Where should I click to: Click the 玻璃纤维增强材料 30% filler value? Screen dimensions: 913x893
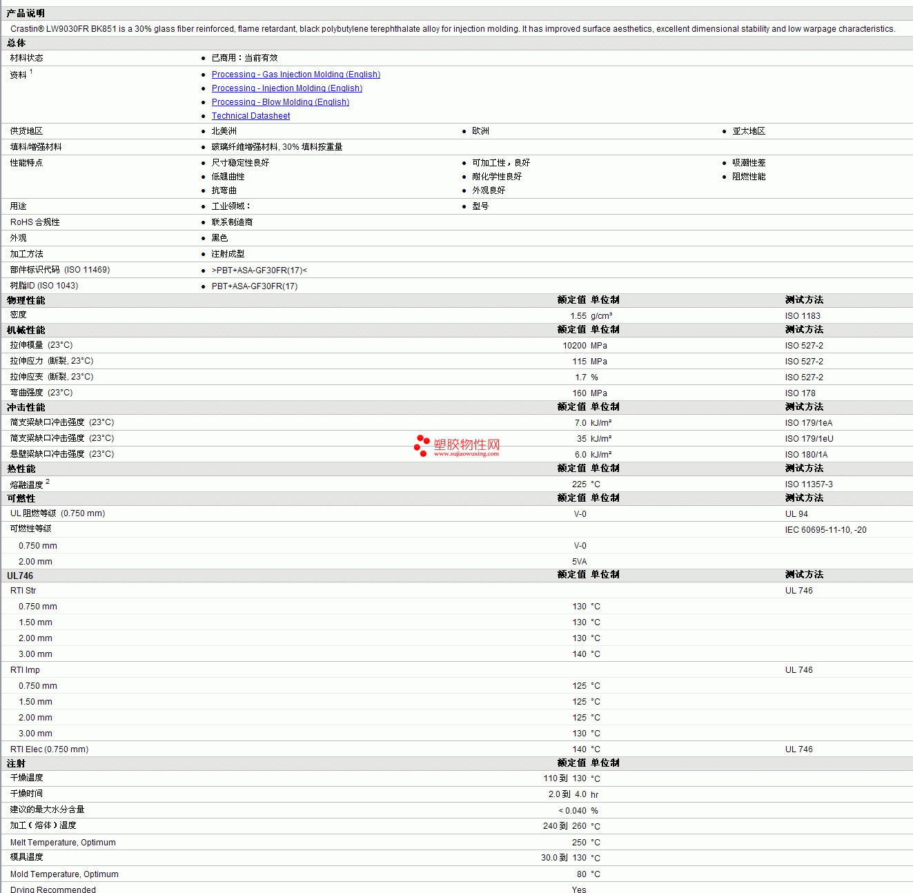(277, 147)
